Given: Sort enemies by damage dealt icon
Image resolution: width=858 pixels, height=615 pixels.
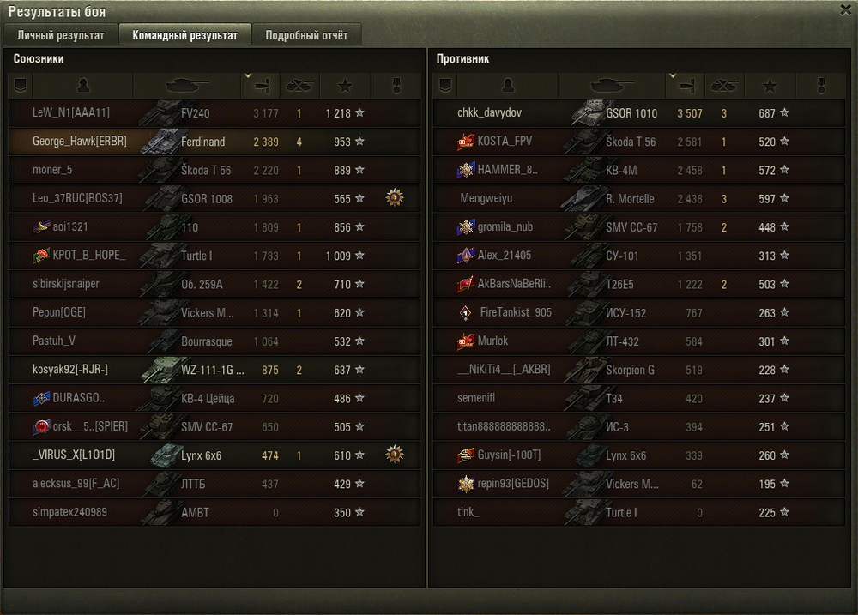Looking at the screenshot, I should 686,86.
